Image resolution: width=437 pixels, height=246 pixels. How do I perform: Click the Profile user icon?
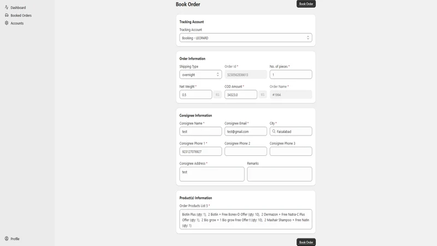coord(7,238)
